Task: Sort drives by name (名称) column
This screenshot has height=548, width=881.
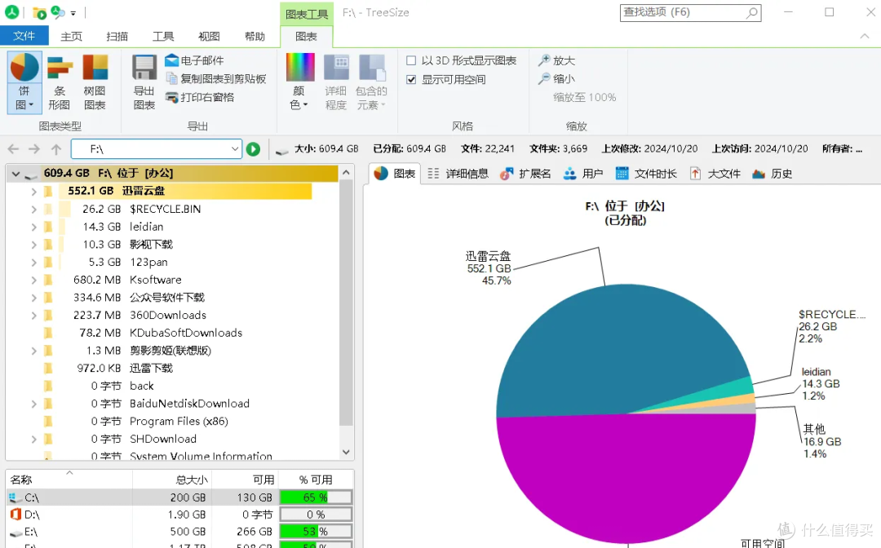Action: pos(69,479)
